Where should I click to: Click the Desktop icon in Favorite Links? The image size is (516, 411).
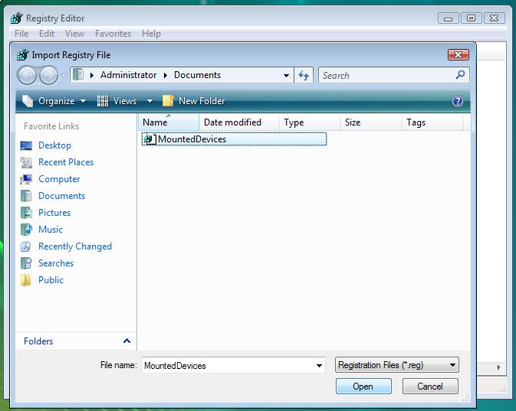[x=26, y=145]
